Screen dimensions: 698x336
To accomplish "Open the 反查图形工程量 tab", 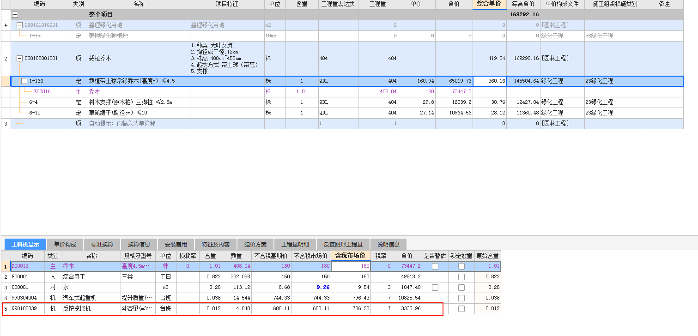I will [x=343, y=245].
